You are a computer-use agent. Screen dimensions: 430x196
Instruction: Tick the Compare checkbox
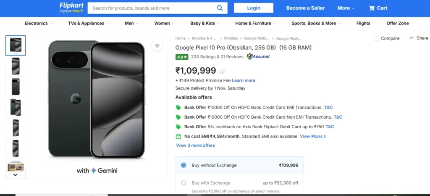pyautogui.click(x=376, y=38)
